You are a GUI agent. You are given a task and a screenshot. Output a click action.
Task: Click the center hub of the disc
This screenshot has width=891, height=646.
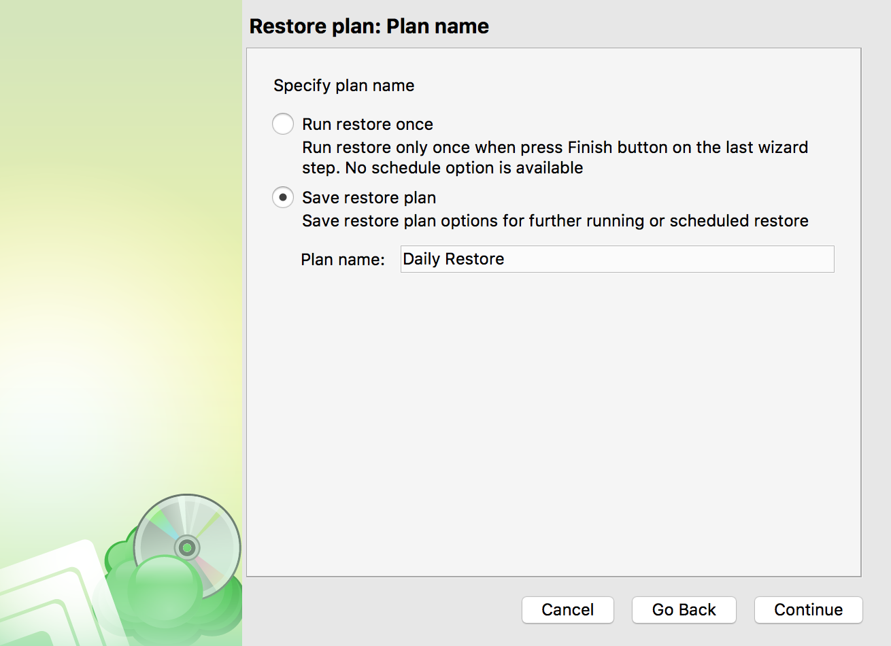point(187,547)
